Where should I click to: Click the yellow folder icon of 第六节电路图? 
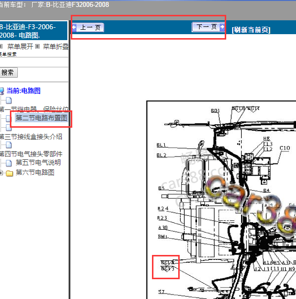coord(9,173)
